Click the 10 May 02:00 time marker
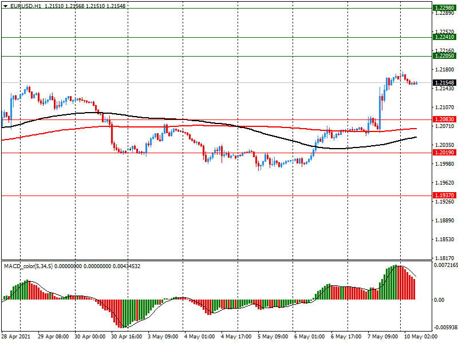This screenshot has height=343, width=458. point(421,337)
